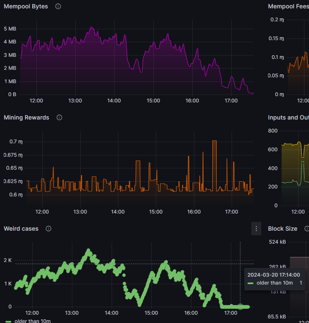Click the green 'older than 10m' legend color swatch
Viewport: 309px width, 323px height.
(x=8, y=321)
